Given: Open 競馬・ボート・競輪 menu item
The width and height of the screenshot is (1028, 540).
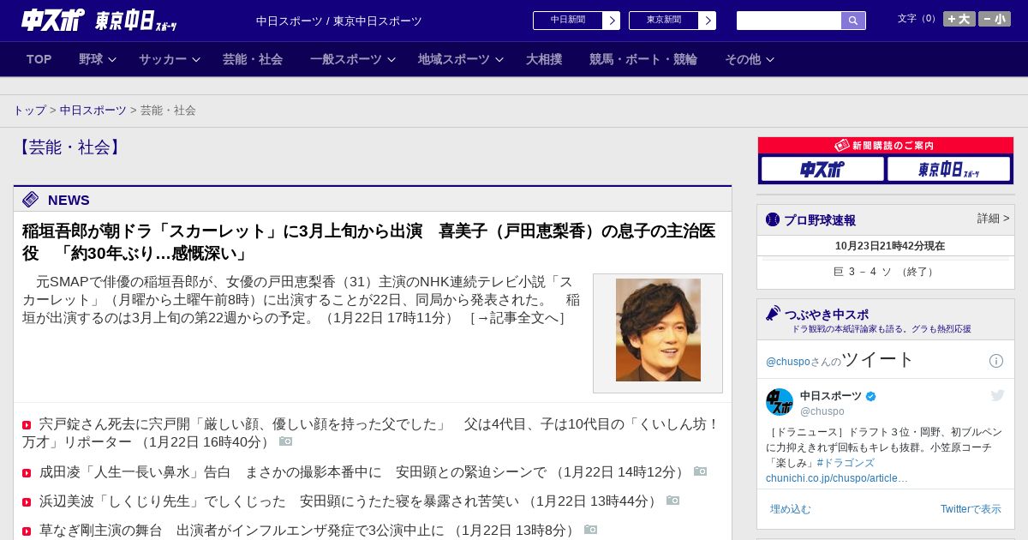Looking at the screenshot, I should pos(643,59).
